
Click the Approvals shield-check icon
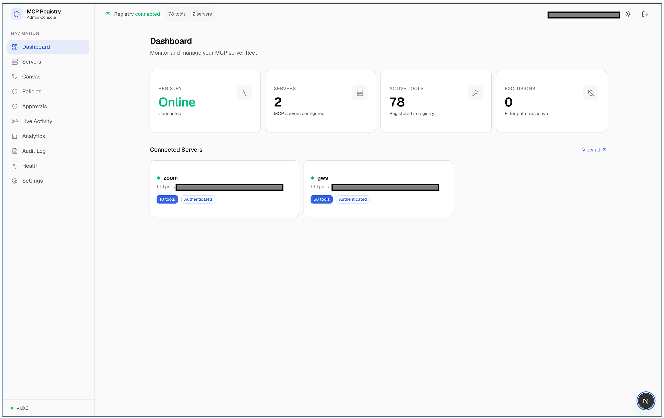[x=15, y=106]
